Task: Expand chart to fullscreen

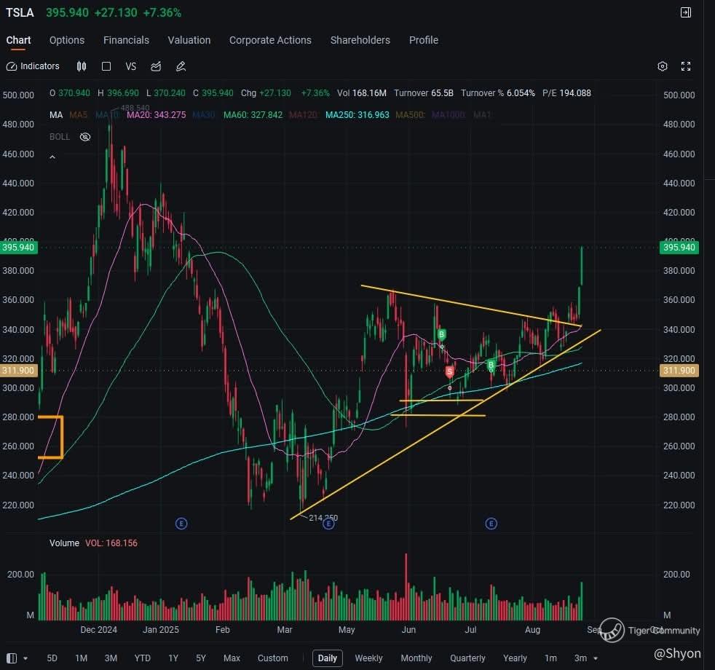Action: [x=686, y=66]
